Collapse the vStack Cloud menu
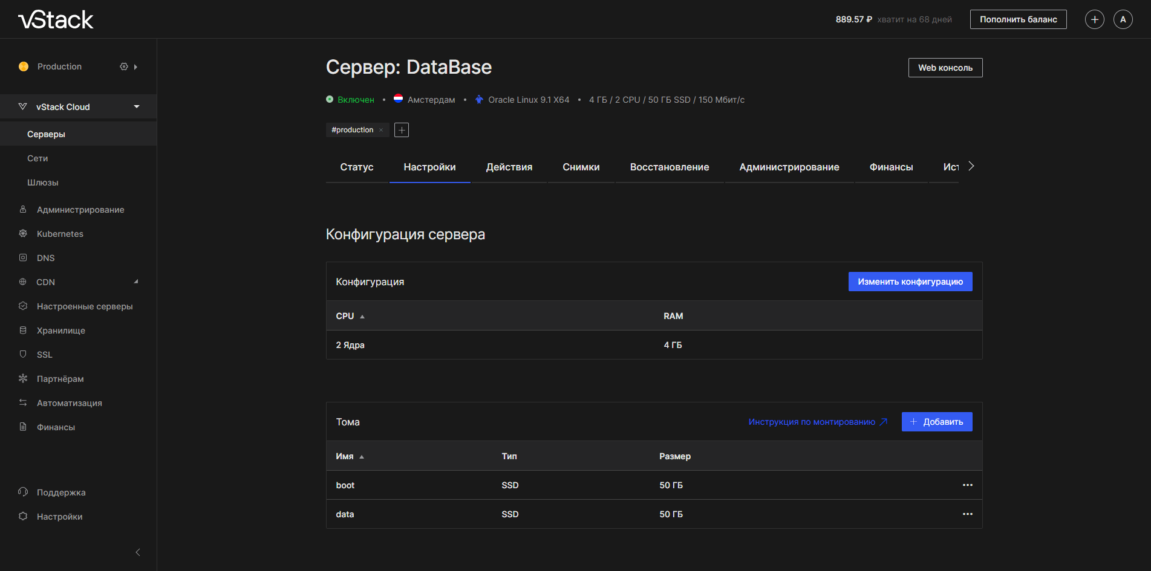Image resolution: width=1151 pixels, height=571 pixels. pyautogui.click(x=137, y=107)
